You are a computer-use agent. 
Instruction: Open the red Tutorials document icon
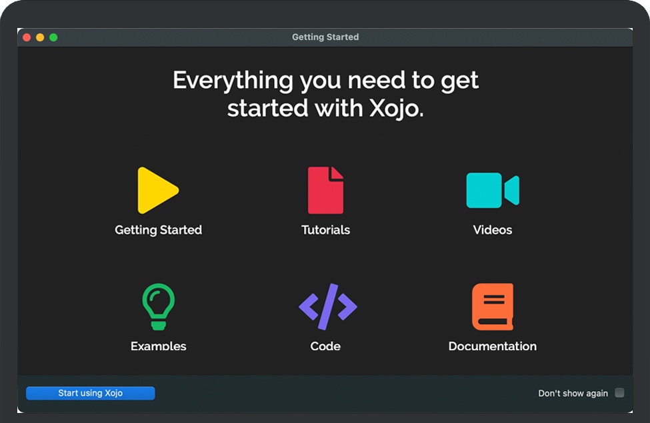tap(325, 190)
